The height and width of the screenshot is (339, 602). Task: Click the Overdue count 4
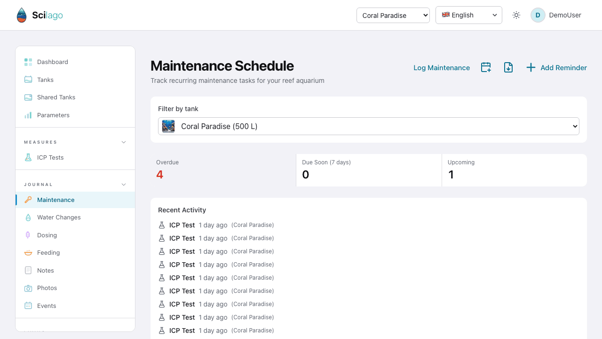(x=160, y=175)
